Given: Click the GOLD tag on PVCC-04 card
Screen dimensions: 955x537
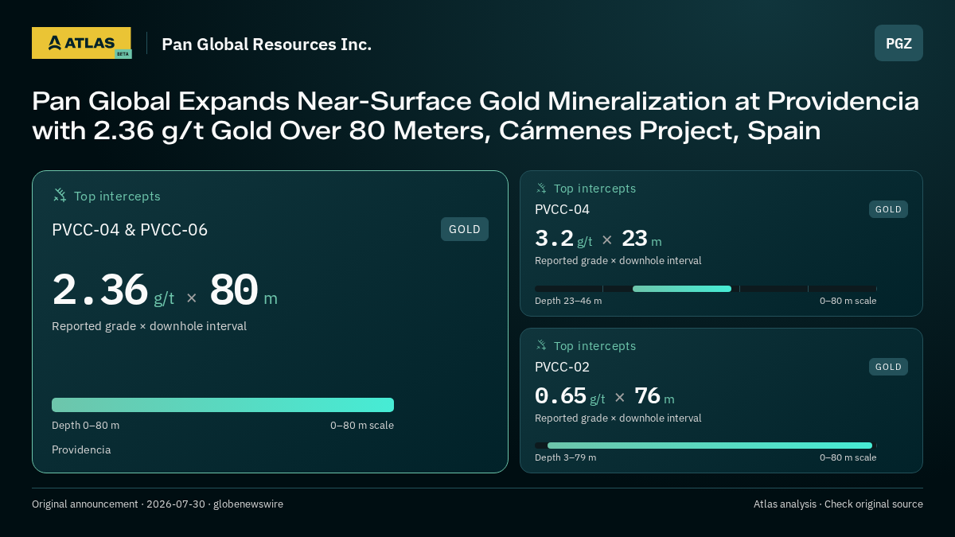Looking at the screenshot, I should click(888, 209).
